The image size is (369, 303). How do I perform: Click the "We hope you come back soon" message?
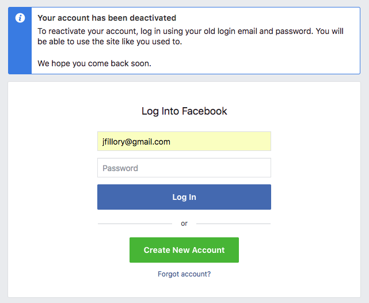pyautogui.click(x=94, y=63)
